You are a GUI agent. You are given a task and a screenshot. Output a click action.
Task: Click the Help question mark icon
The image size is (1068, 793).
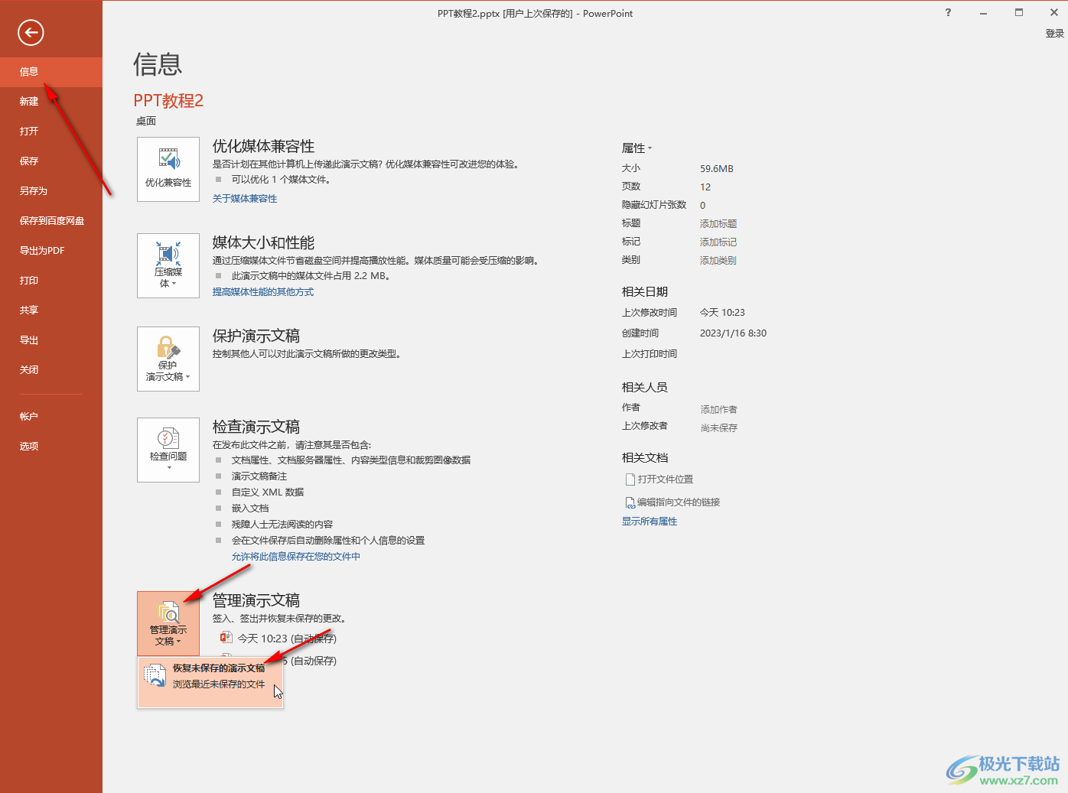pyautogui.click(x=948, y=12)
